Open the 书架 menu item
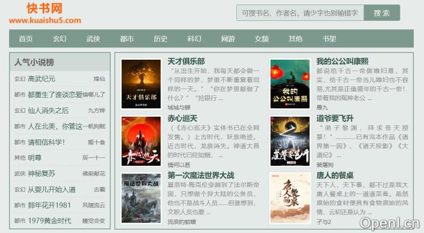The width and height of the screenshot is (424, 233). (x=329, y=38)
